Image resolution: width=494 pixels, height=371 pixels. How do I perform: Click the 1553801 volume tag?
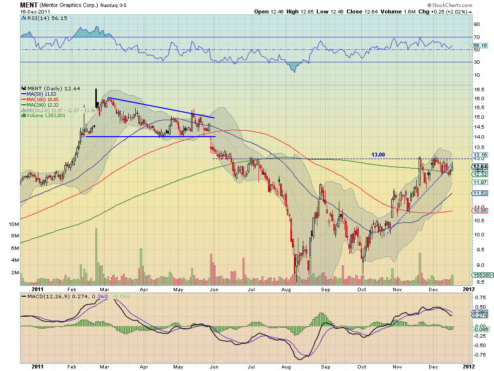(483, 275)
